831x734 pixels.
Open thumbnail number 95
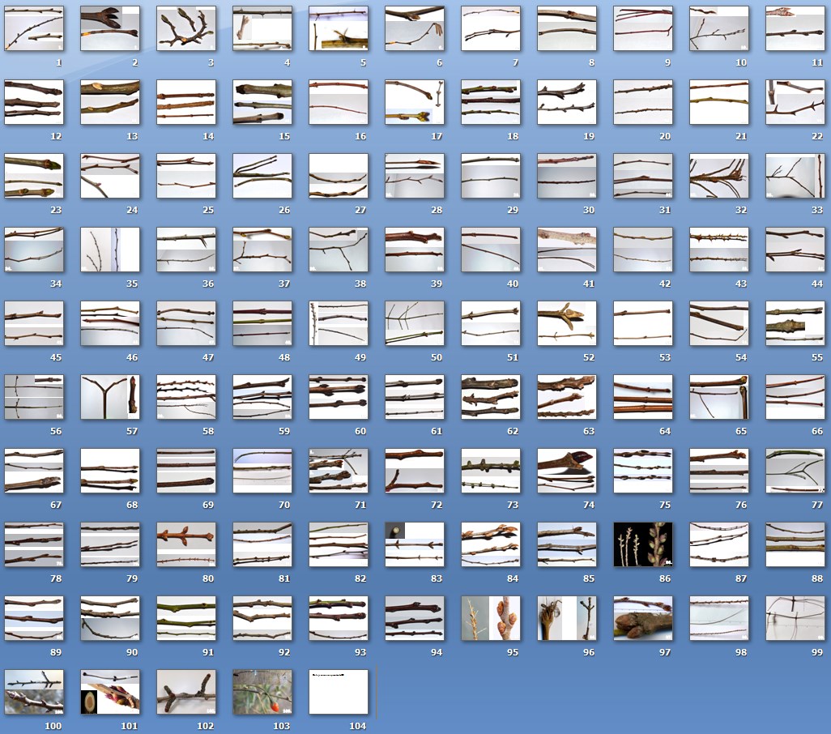coord(491,618)
